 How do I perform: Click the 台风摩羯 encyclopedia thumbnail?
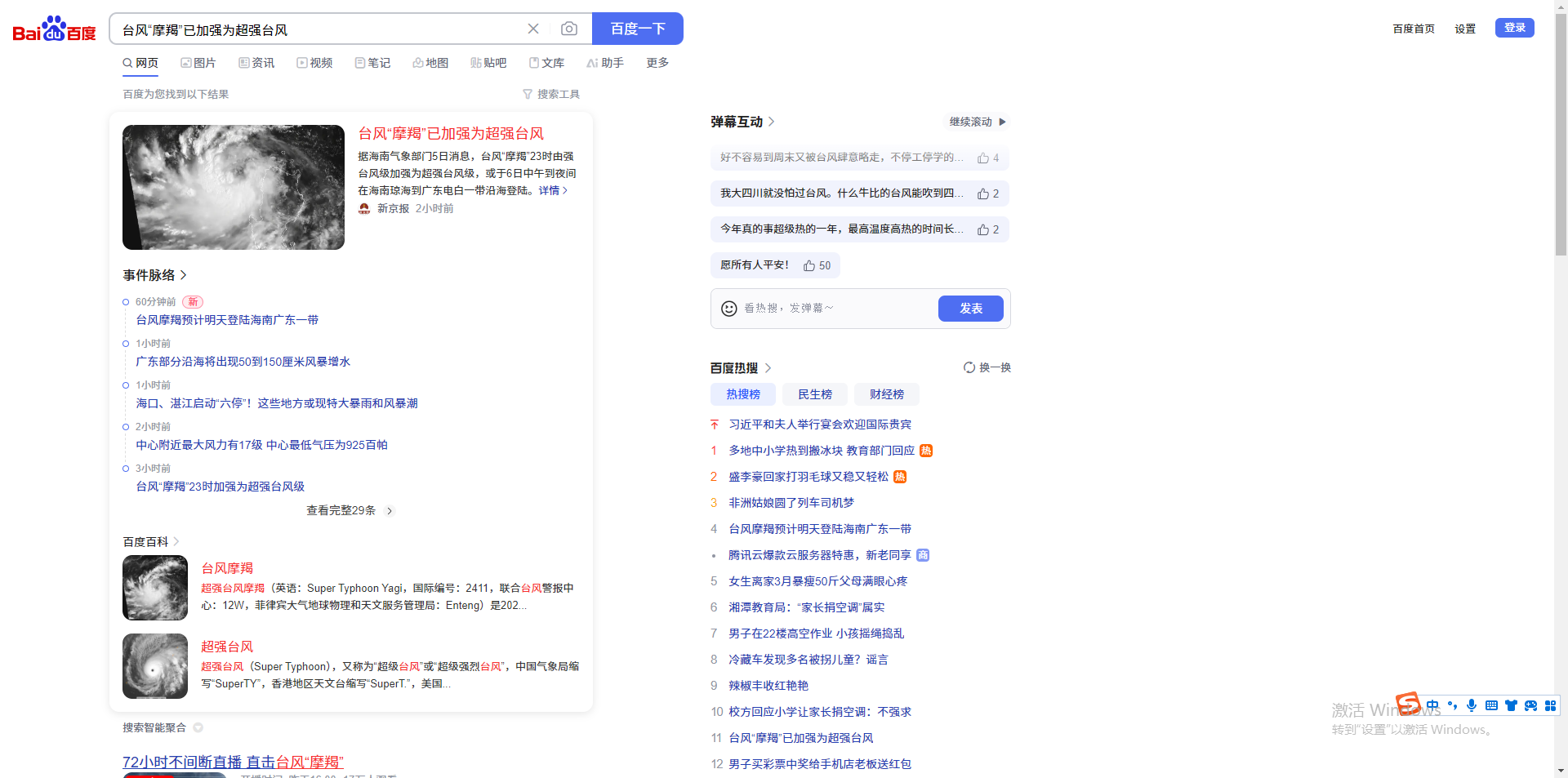point(155,588)
